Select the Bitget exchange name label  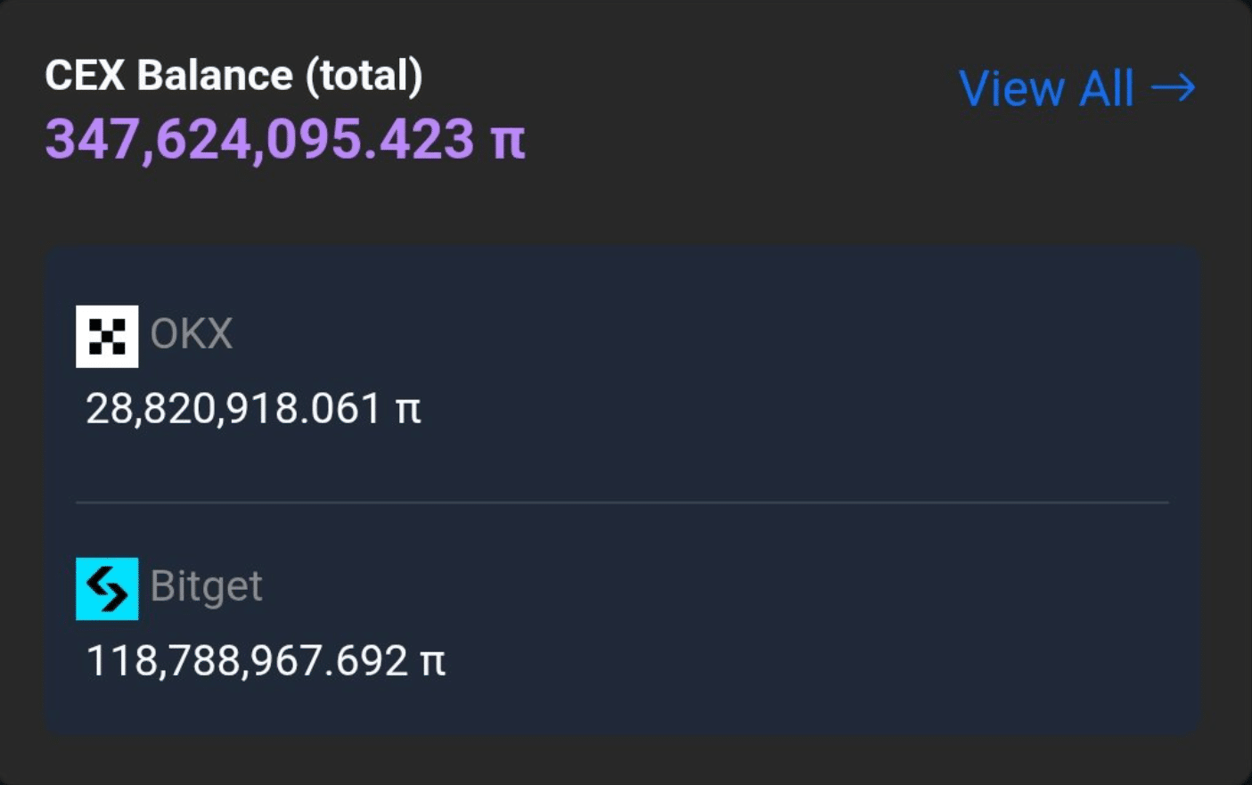206,586
